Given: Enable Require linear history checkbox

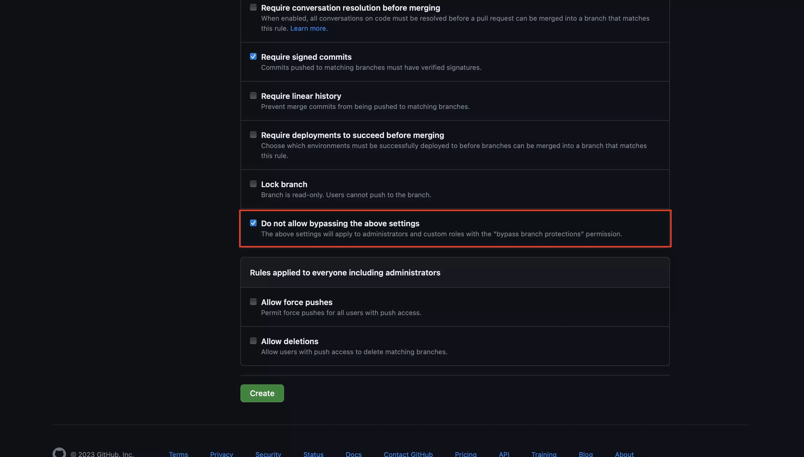Looking at the screenshot, I should (x=253, y=96).
